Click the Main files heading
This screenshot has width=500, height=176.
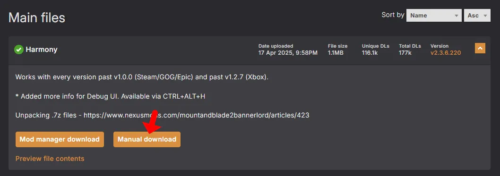click(37, 17)
